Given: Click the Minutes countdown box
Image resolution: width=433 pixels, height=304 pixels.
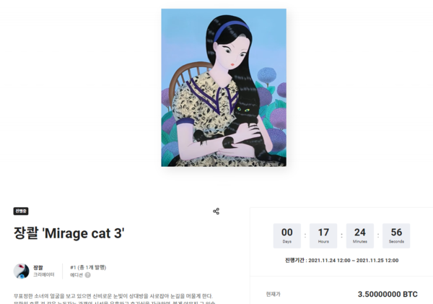Looking at the screenshot, I should click(x=360, y=235).
